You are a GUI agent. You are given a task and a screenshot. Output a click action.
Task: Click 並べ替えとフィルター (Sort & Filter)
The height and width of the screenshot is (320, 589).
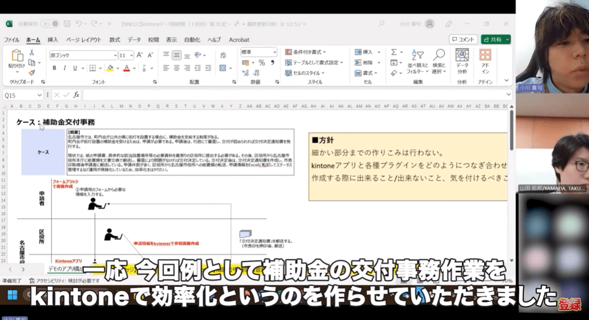point(418,61)
